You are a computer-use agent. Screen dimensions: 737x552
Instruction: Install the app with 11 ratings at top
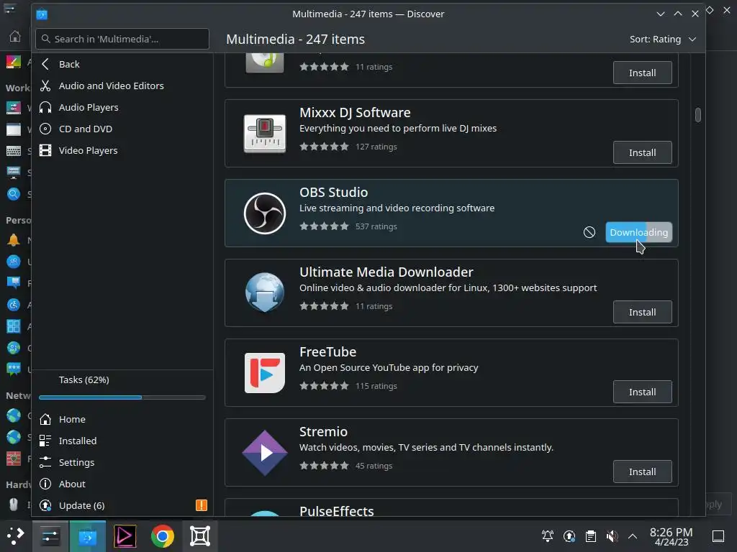point(642,73)
